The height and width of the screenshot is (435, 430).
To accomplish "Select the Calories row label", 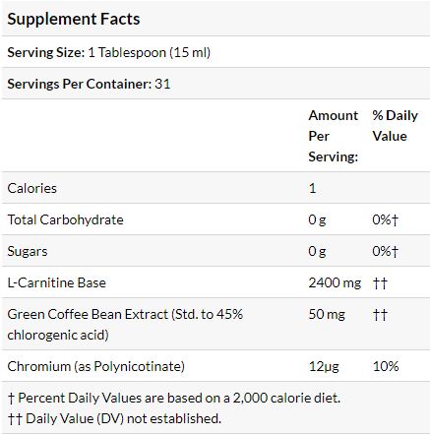I will (x=31, y=188).
